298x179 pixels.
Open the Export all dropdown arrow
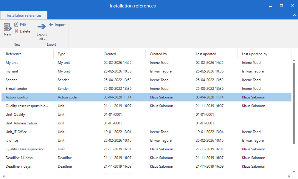click(x=46, y=39)
